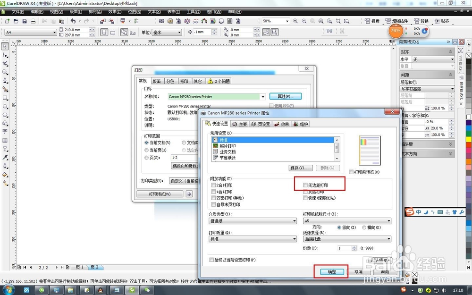The image size is (472, 295).
Task: Open the 纸张来源 后端托盘 dropdown
Action: pos(347,239)
